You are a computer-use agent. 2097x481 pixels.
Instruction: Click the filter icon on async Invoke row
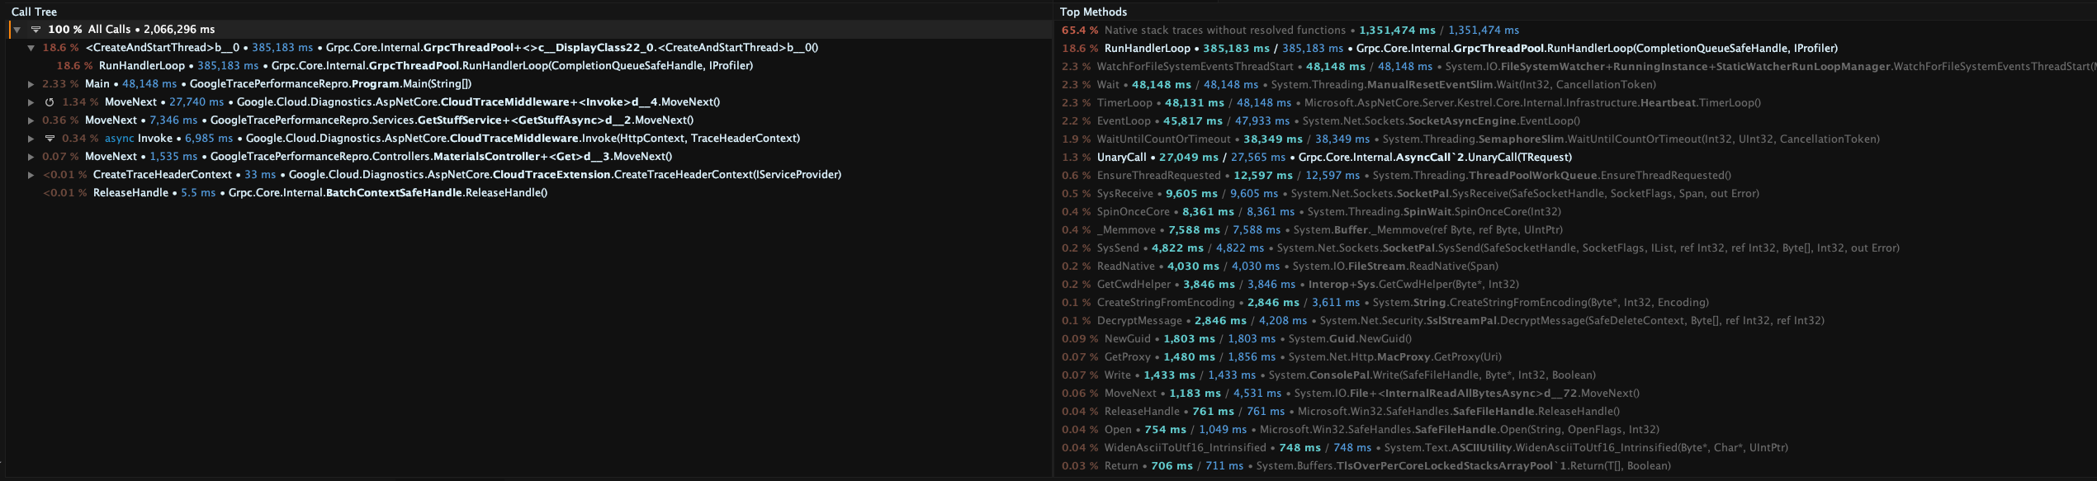pyautogui.click(x=50, y=139)
